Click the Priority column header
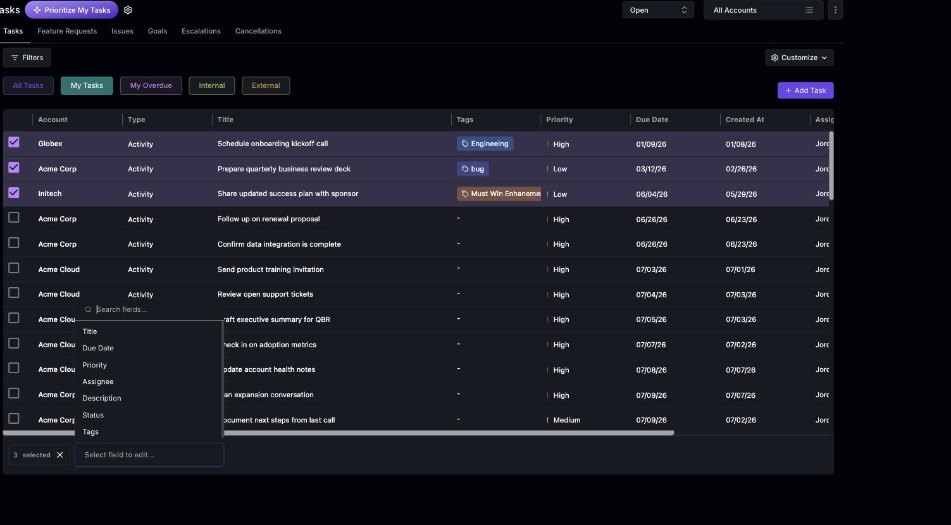The width and height of the screenshot is (951, 525). point(559,120)
